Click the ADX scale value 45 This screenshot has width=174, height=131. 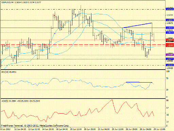pos(167,115)
